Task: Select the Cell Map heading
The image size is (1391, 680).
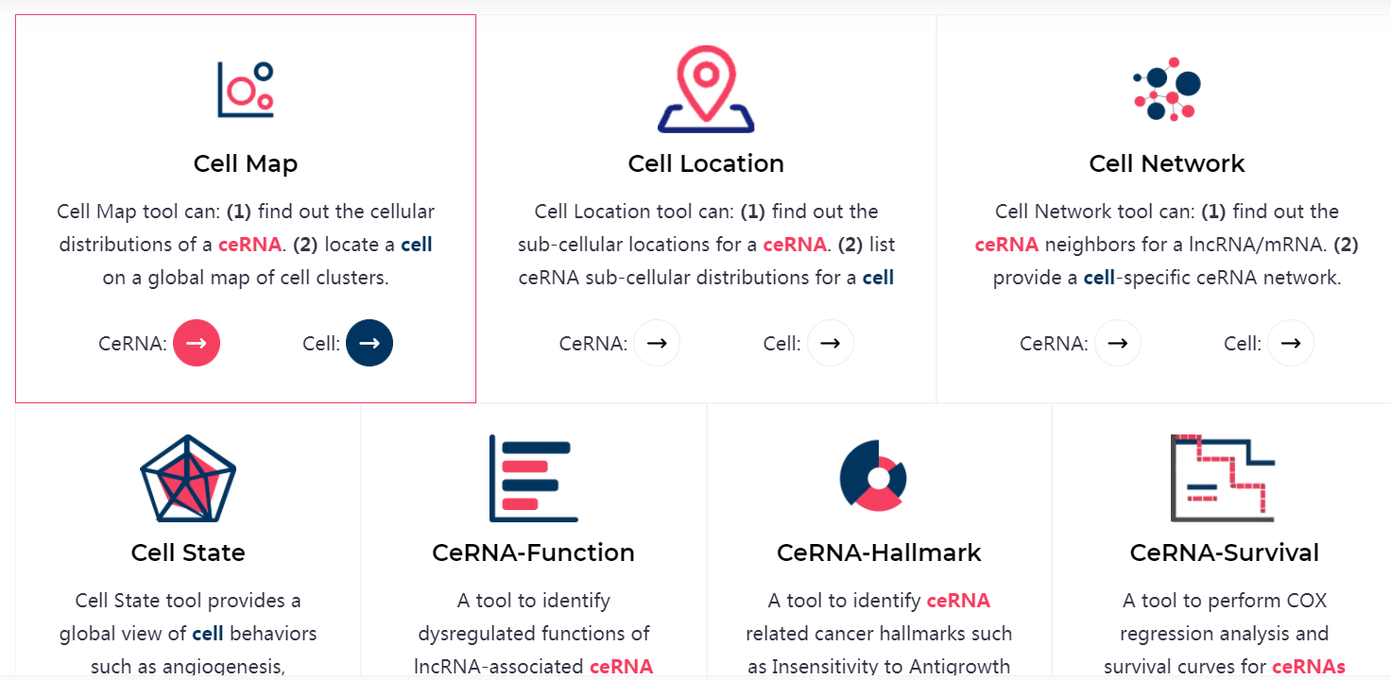Action: coord(246,163)
